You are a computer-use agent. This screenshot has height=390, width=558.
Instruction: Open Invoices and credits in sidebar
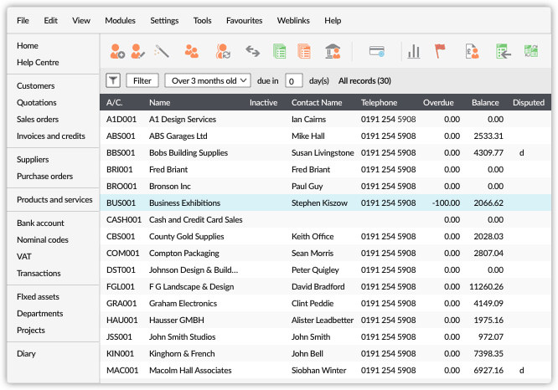click(50, 136)
